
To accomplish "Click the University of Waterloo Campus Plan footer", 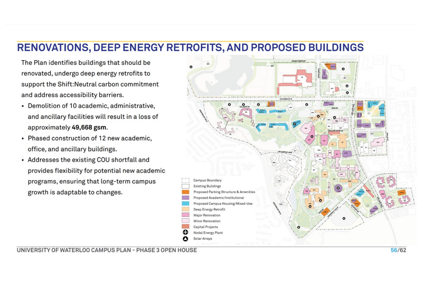I will click(x=107, y=250).
